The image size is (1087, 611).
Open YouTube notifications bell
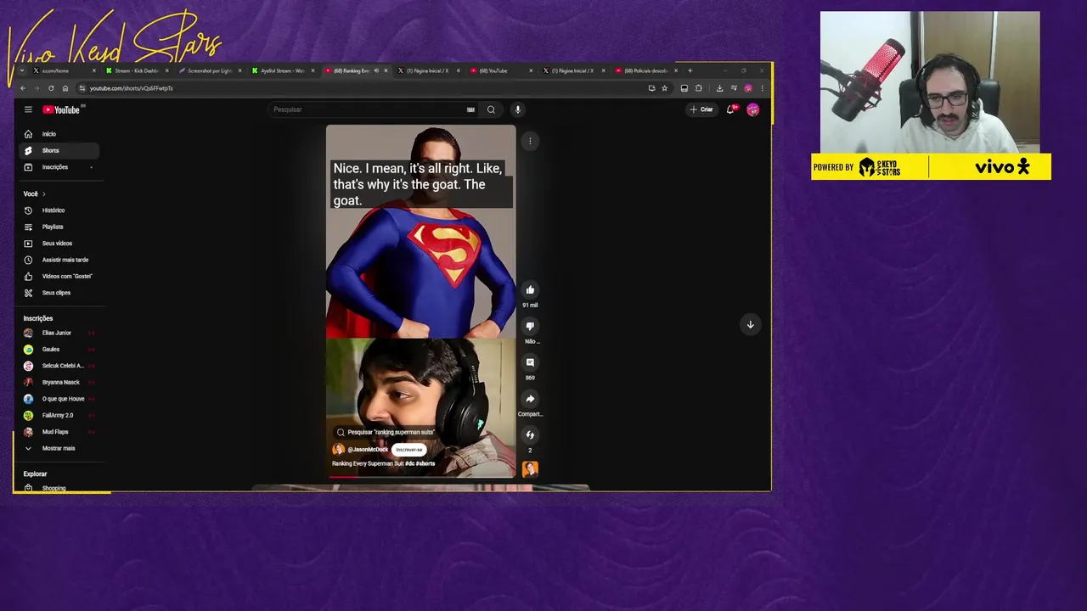pyautogui.click(x=730, y=109)
